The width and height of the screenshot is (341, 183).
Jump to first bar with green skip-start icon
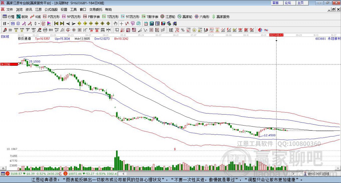(x=56, y=24)
